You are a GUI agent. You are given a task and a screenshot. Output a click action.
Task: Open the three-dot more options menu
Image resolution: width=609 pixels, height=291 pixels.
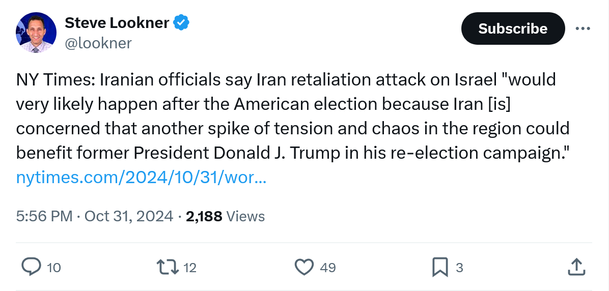pyautogui.click(x=583, y=28)
